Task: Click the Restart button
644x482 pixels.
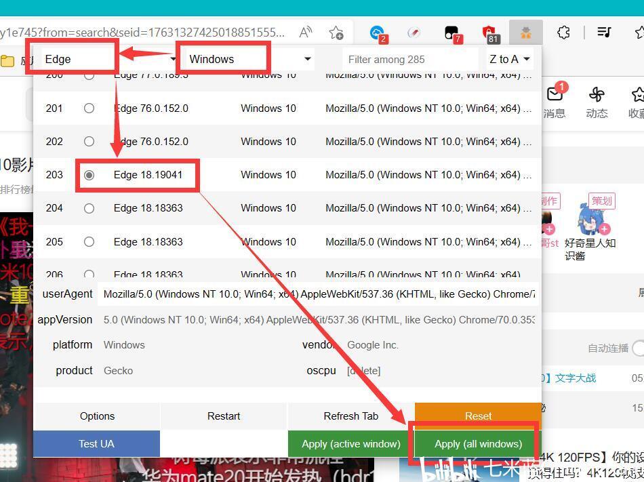Action: tap(224, 416)
